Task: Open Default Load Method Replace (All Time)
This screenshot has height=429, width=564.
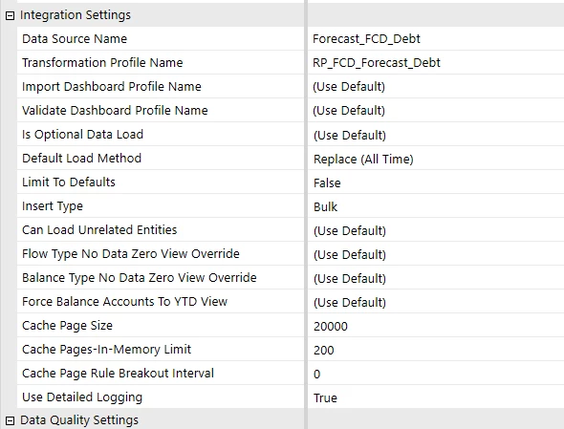Action: (436, 159)
